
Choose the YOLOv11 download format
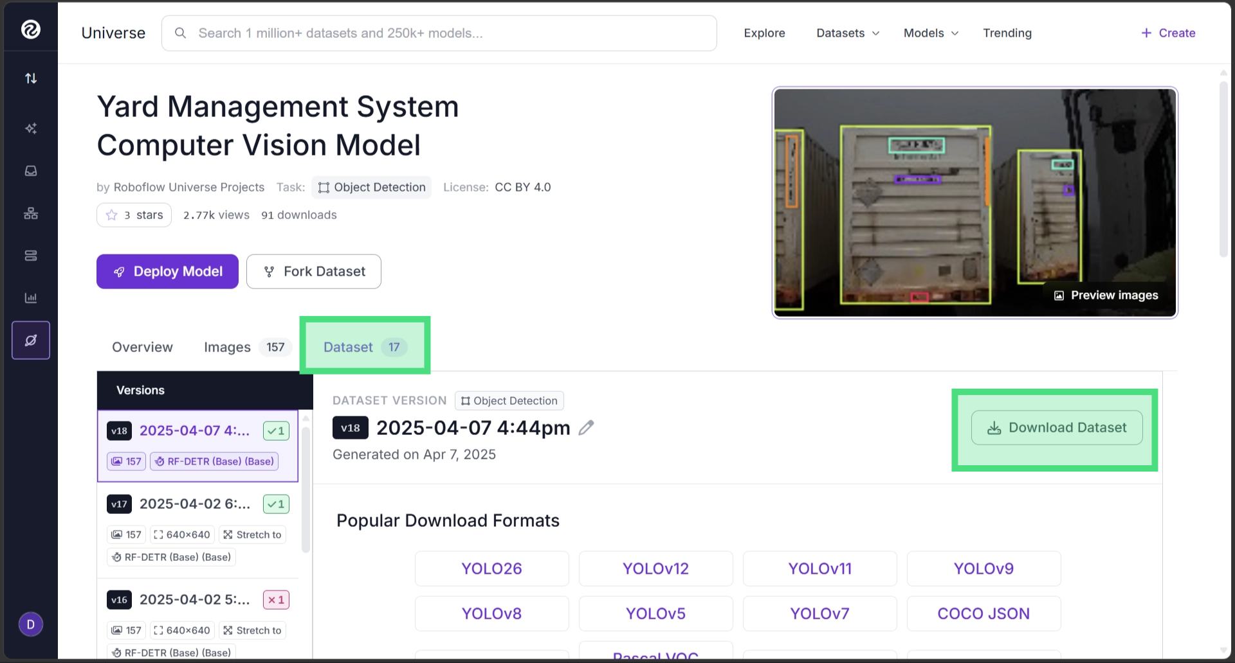point(820,569)
